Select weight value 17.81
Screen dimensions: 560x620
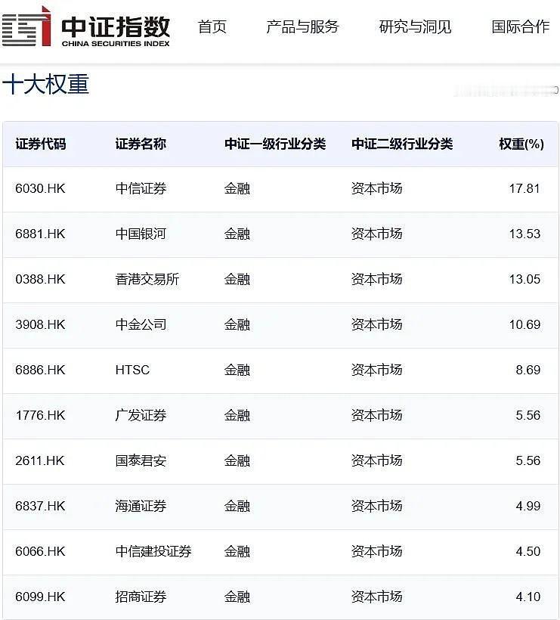(x=524, y=188)
